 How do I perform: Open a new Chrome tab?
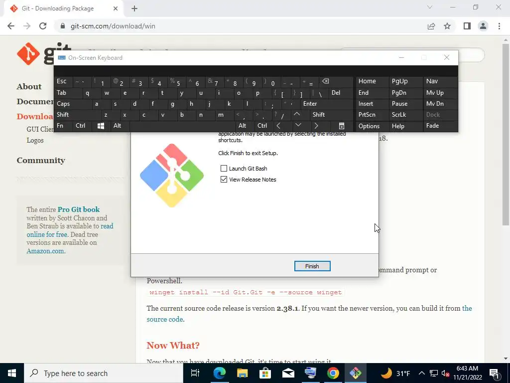pyautogui.click(x=134, y=8)
